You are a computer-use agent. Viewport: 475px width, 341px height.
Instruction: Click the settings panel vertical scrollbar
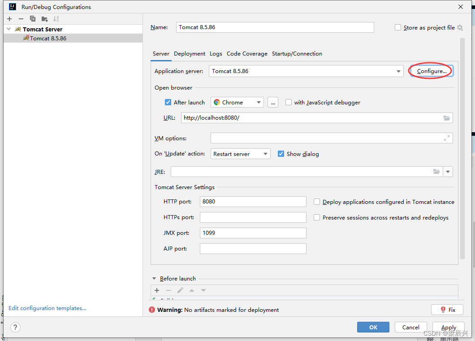(x=462, y=148)
